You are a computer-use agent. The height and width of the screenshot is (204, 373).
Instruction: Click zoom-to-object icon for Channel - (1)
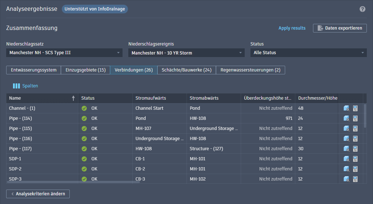coord(346,108)
